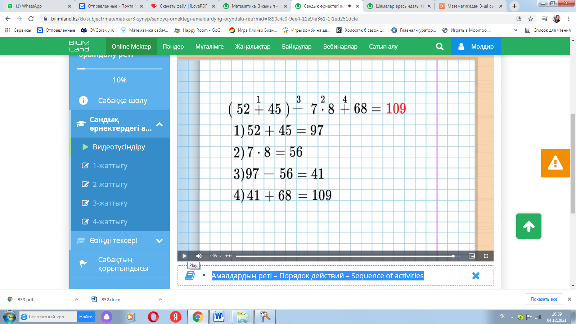Share this page from address bar
Screen dimensions: 576x324
click(519, 19)
